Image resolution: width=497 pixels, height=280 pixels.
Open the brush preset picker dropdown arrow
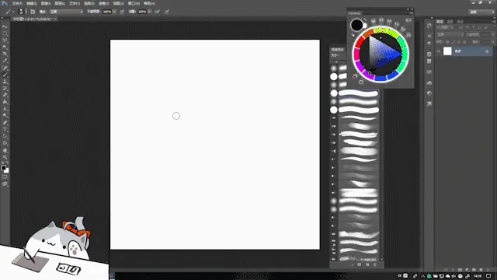[x=26, y=12]
